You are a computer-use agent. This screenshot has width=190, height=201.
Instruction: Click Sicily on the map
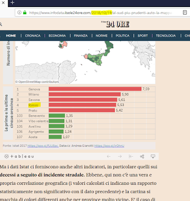94,59
